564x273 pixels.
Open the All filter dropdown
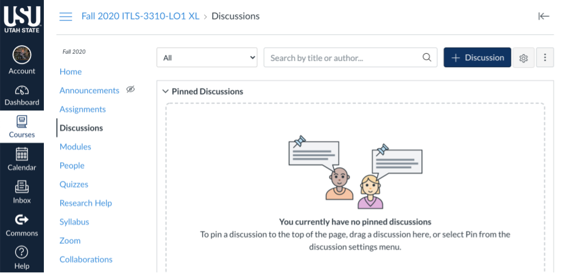(x=207, y=57)
